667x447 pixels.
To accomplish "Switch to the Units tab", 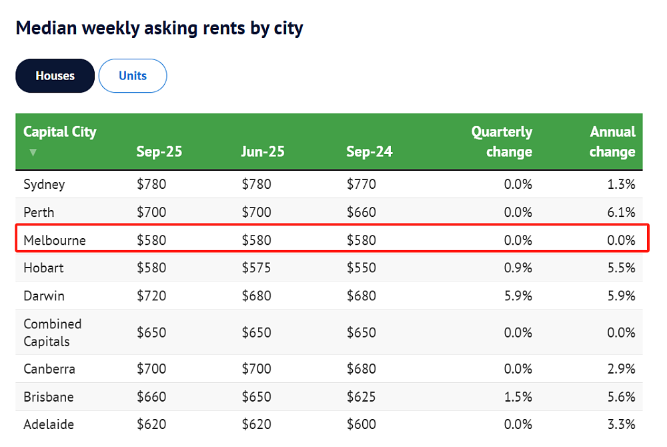I will (x=133, y=75).
